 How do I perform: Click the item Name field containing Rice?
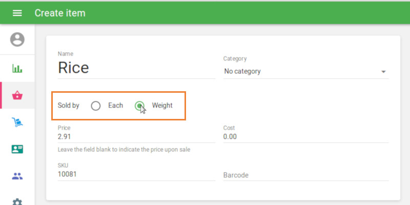[136, 68]
